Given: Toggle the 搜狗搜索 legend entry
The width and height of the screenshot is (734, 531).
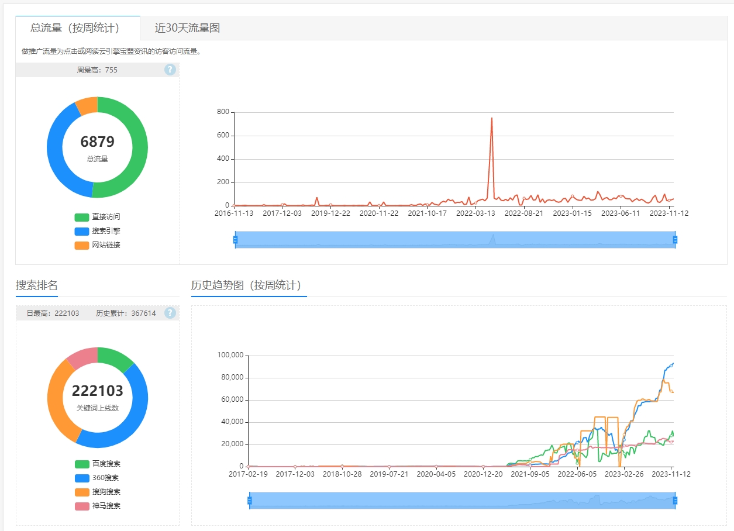Looking at the screenshot, I should click(97, 492).
